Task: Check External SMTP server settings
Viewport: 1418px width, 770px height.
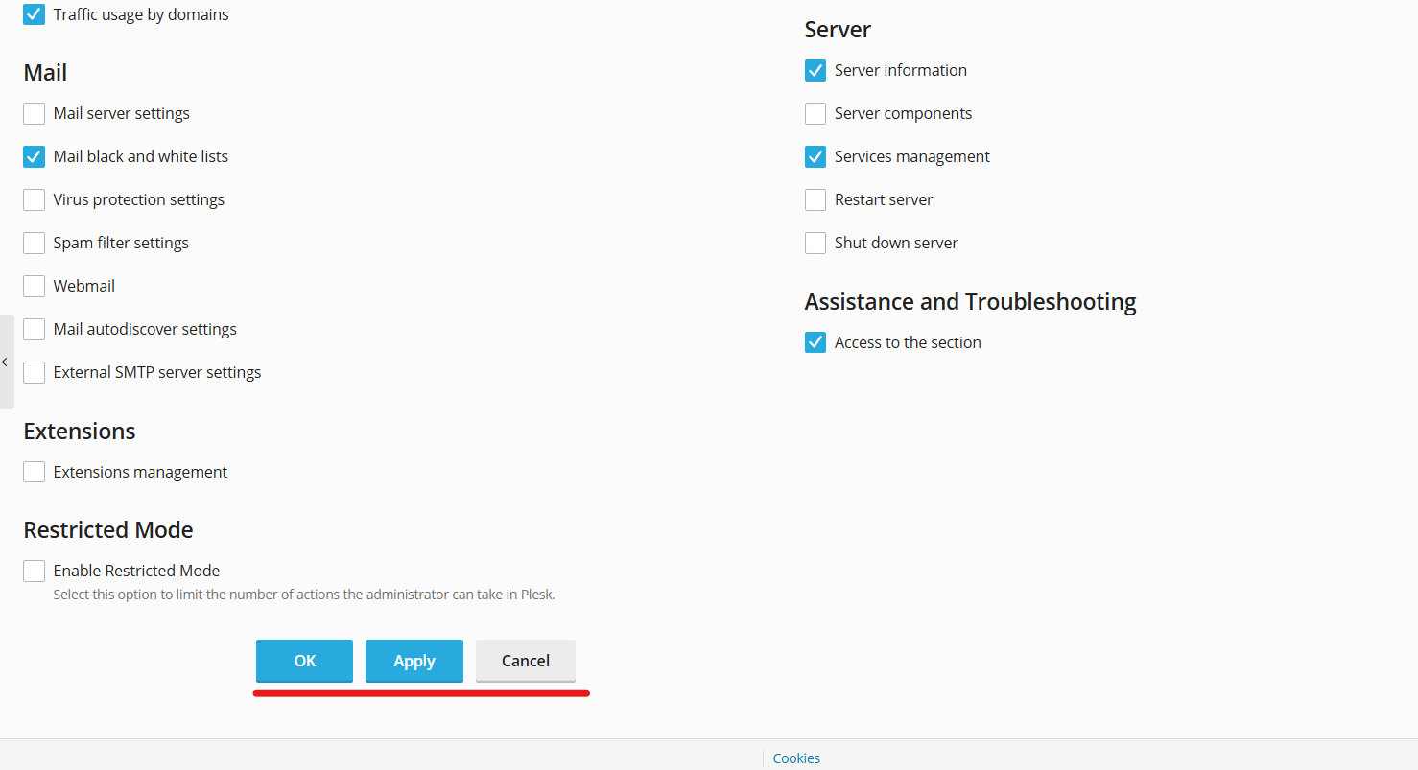Action: pyautogui.click(x=34, y=372)
